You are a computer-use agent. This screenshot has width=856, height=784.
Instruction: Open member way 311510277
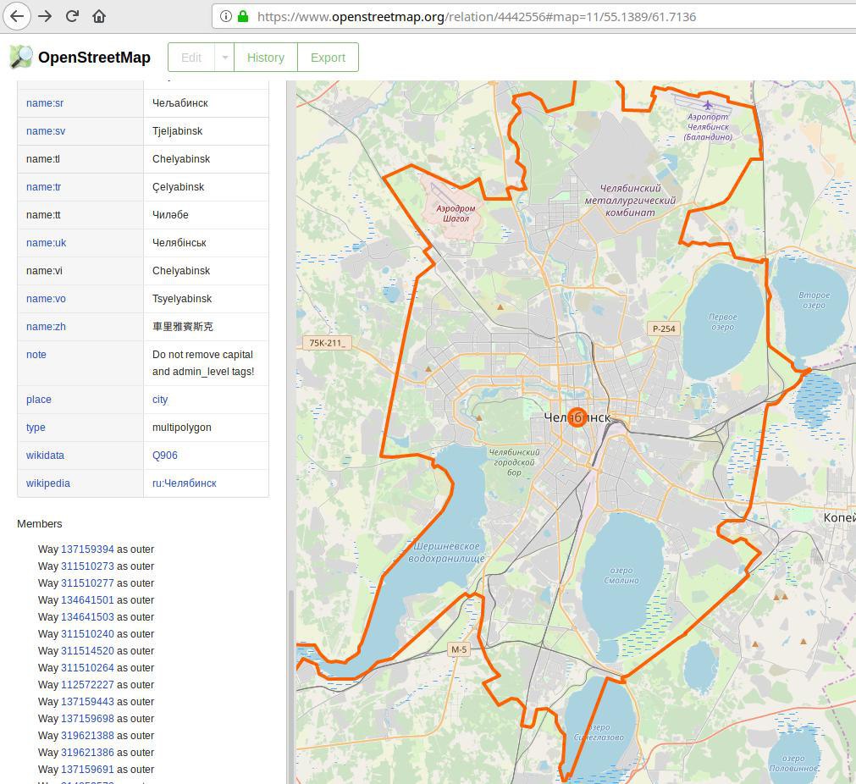click(87, 583)
